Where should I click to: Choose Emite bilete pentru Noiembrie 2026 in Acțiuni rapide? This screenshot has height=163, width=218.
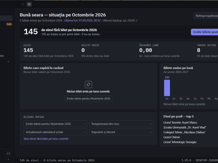56,124
